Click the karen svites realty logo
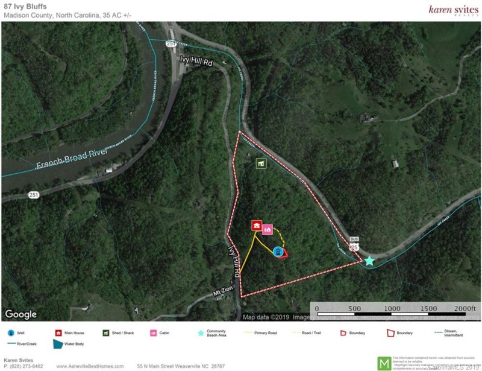482x371 pixels. (454, 10)
